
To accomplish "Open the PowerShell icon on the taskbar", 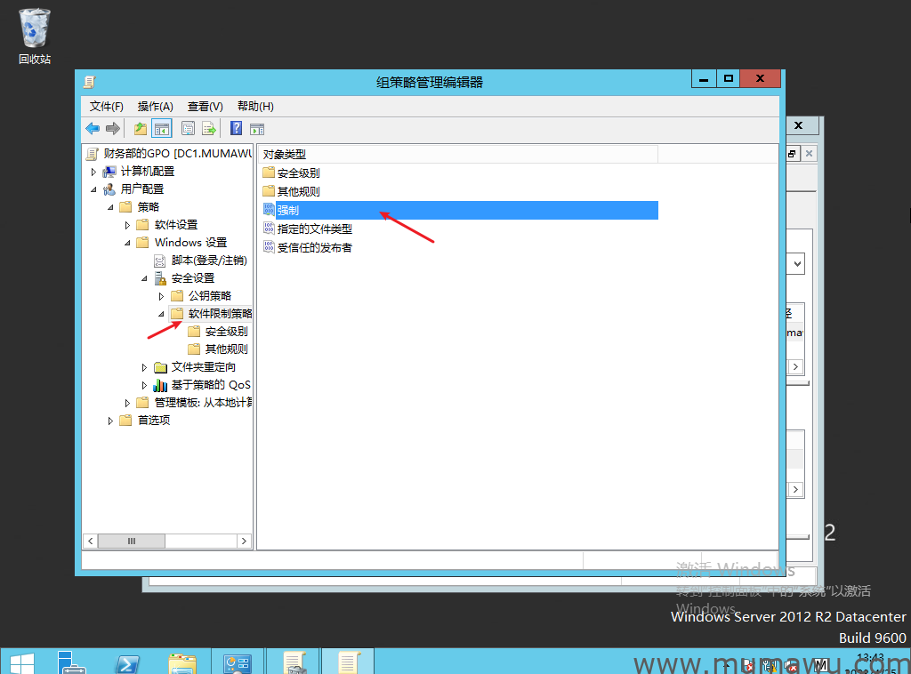I will 127,662.
